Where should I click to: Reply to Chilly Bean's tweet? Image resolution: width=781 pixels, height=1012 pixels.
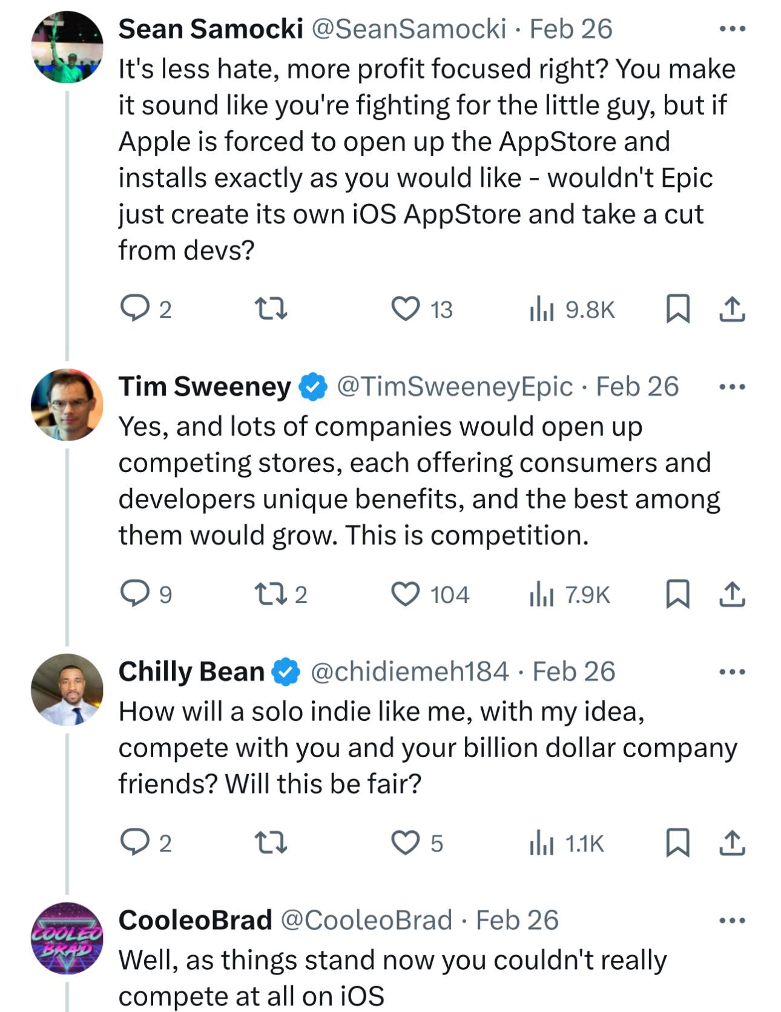[x=134, y=843]
